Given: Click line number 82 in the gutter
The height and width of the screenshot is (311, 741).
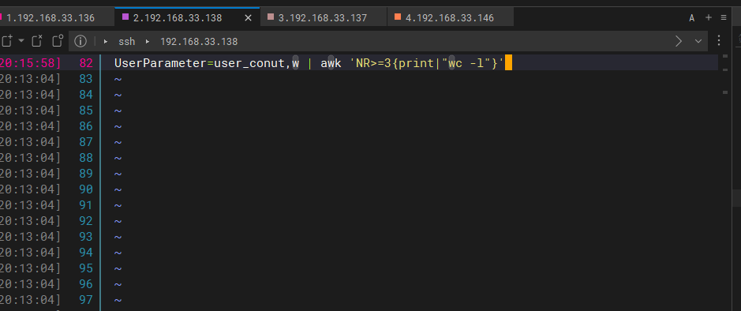Looking at the screenshot, I should click(x=86, y=63).
